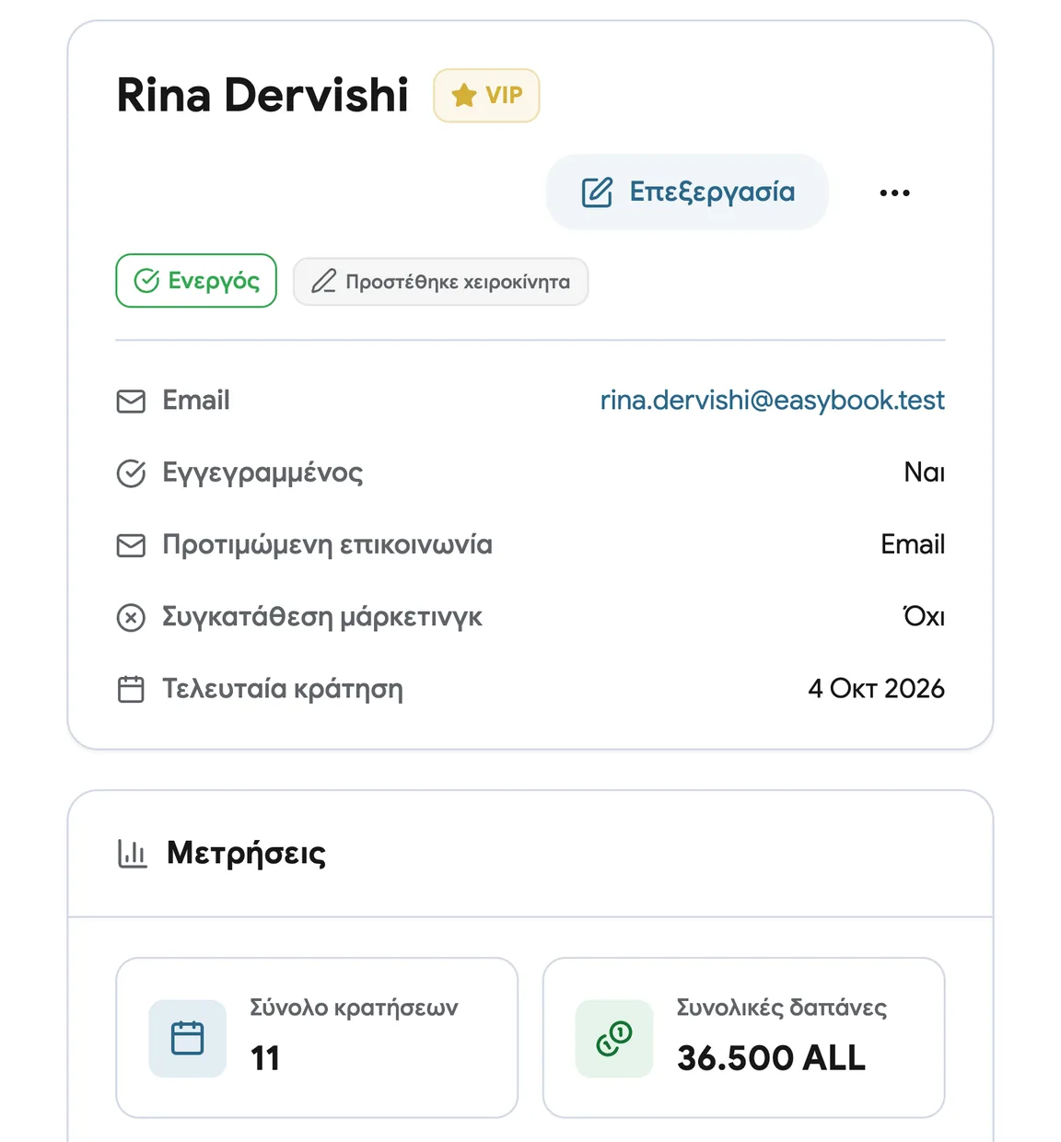Open the rina.dervishi@easybook.test email link
Viewport: 1061px width, 1142px height.
tap(772, 401)
